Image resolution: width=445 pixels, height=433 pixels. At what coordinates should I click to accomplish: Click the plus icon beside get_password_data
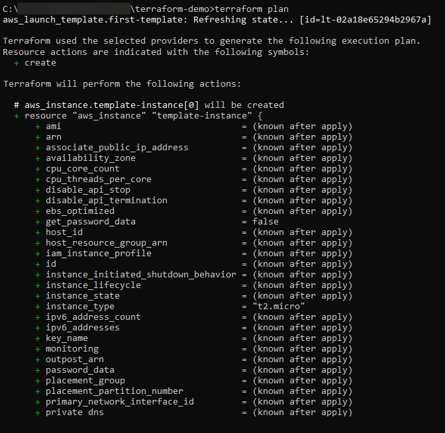(38, 222)
